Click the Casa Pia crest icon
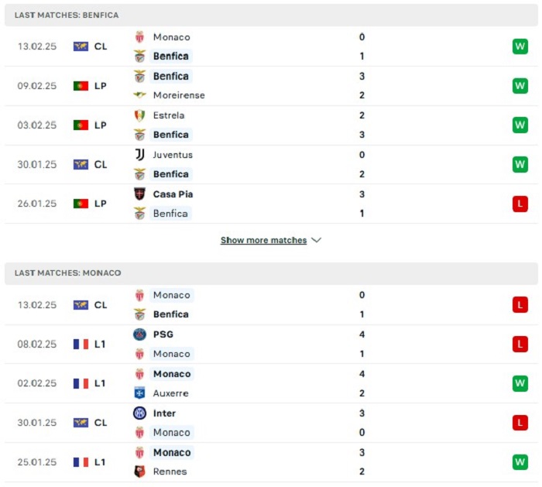542x487 pixels. point(139,194)
